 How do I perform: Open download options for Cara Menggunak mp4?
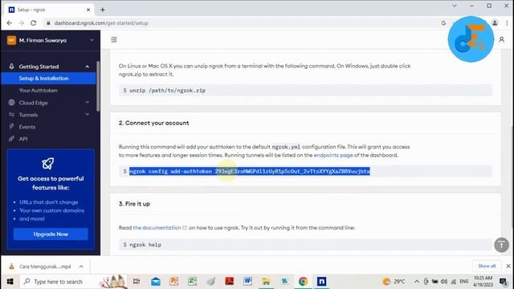[x=81, y=267]
